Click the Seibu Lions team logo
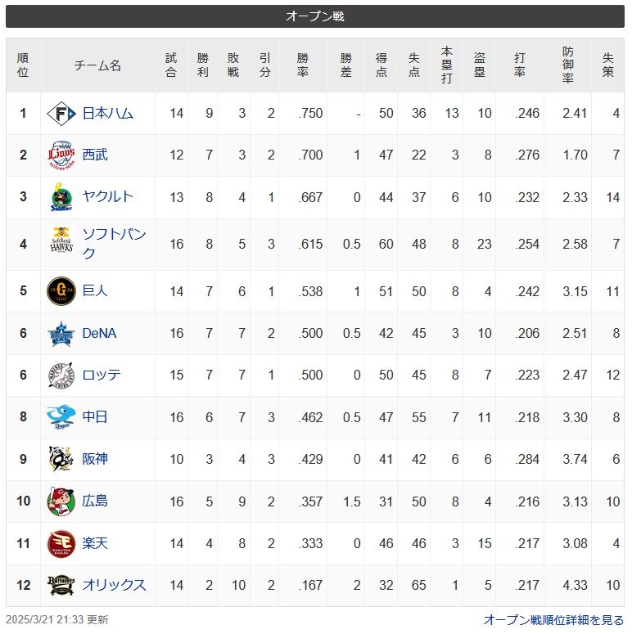Screen dimensions: 632x634 click(x=61, y=155)
